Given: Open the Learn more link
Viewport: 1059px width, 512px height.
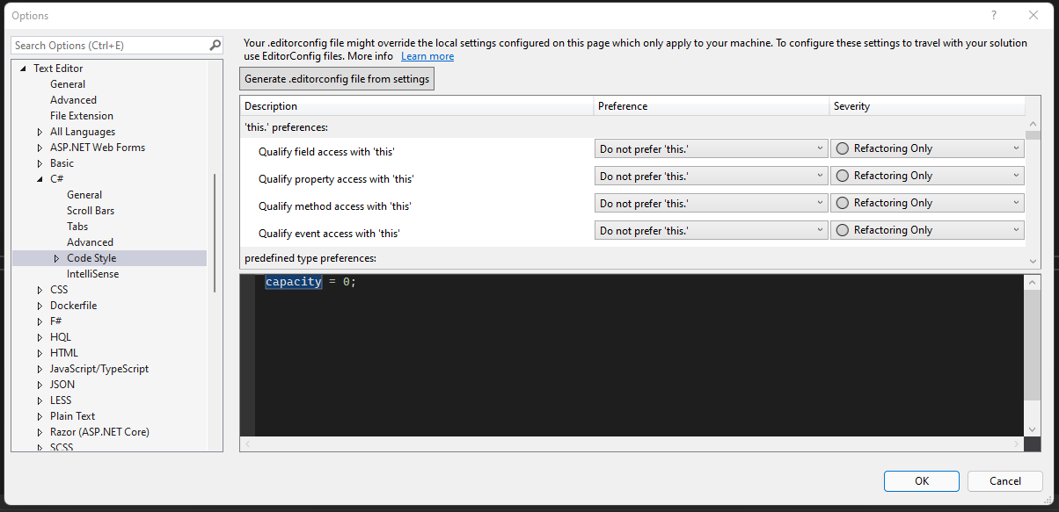Looking at the screenshot, I should click(x=427, y=55).
